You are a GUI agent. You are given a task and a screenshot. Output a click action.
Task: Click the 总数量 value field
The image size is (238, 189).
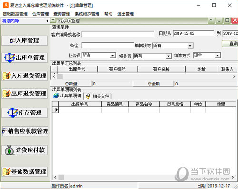(112, 84)
